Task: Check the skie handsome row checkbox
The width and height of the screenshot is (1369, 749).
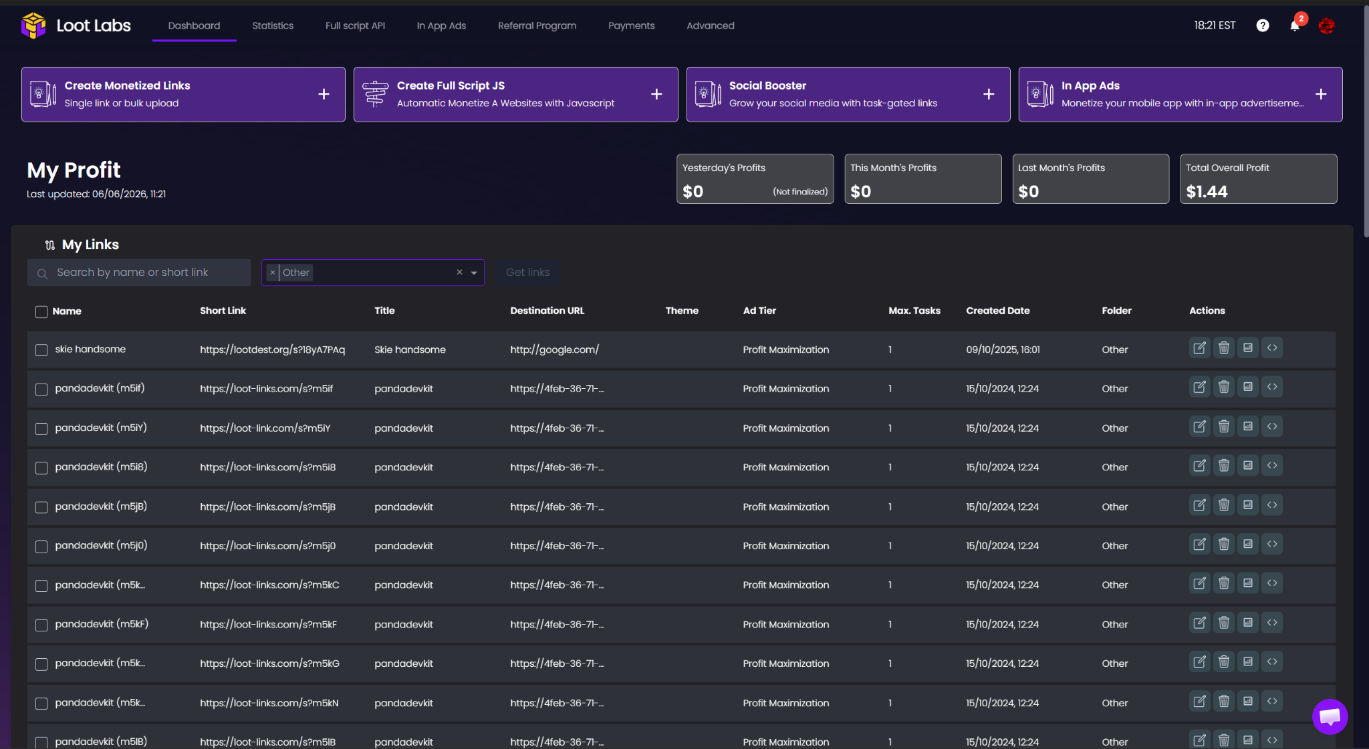Action: click(x=41, y=350)
